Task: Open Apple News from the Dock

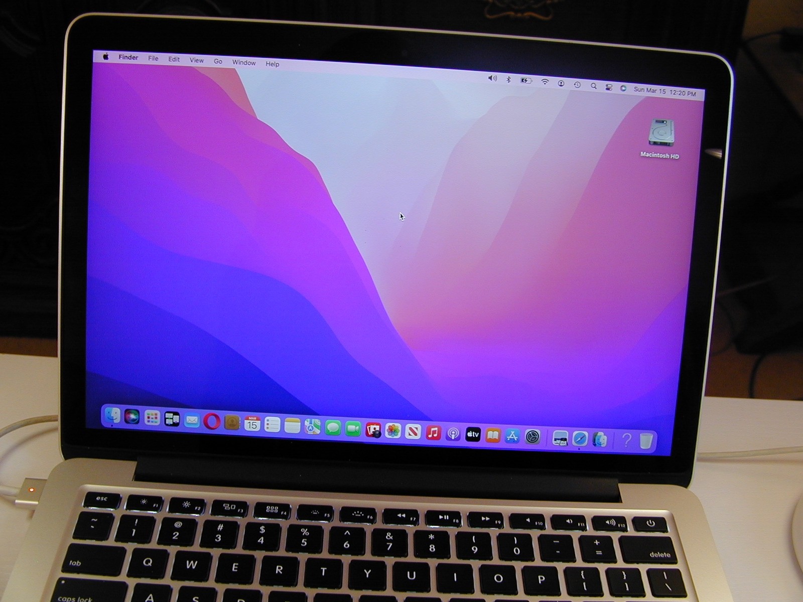Action: 413,432
